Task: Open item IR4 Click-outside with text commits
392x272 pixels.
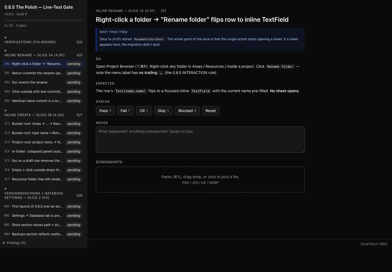Action: click(43, 92)
